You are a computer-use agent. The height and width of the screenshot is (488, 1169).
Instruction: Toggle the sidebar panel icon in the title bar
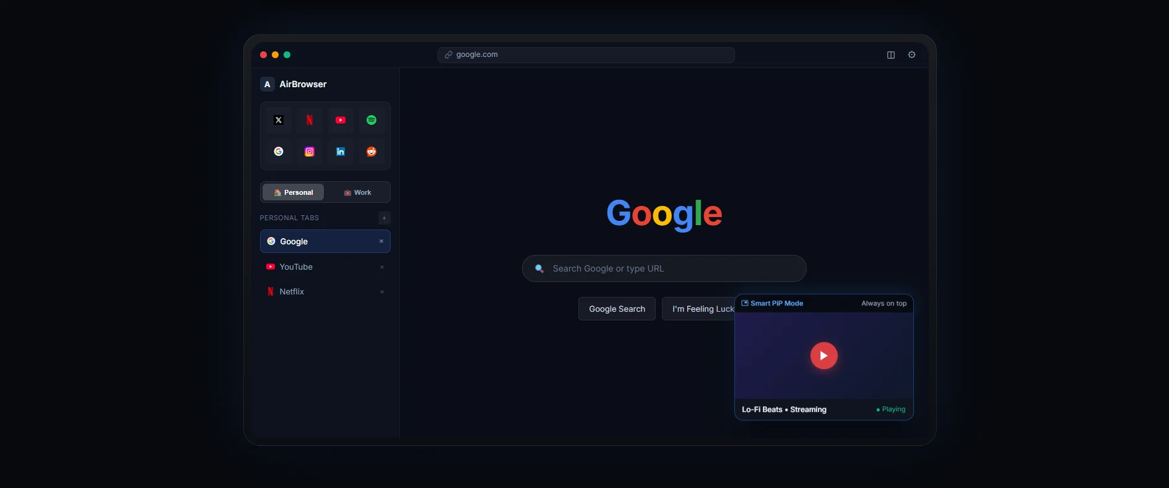click(891, 55)
